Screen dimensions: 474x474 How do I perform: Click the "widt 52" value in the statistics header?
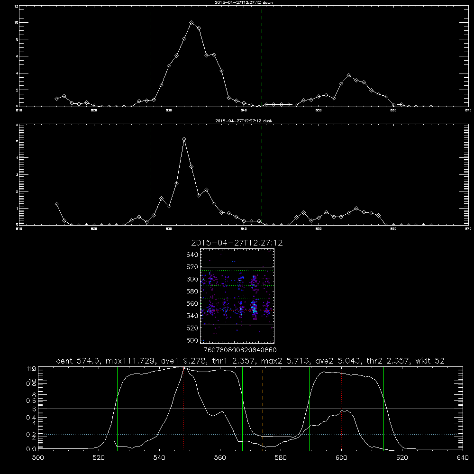coord(430,361)
